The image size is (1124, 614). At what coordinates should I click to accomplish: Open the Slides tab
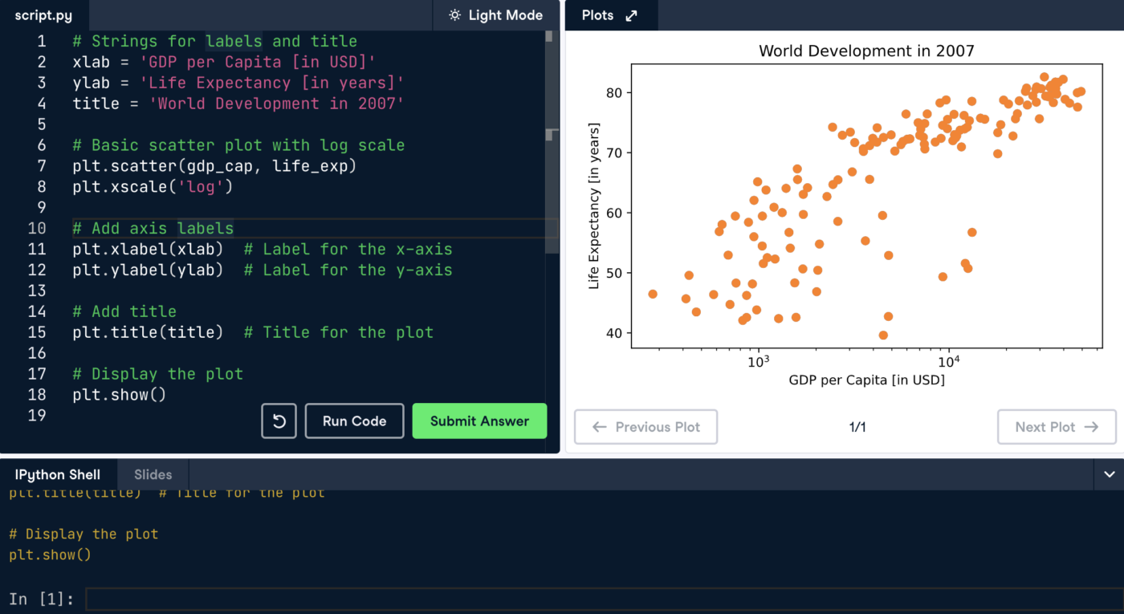[x=153, y=474]
